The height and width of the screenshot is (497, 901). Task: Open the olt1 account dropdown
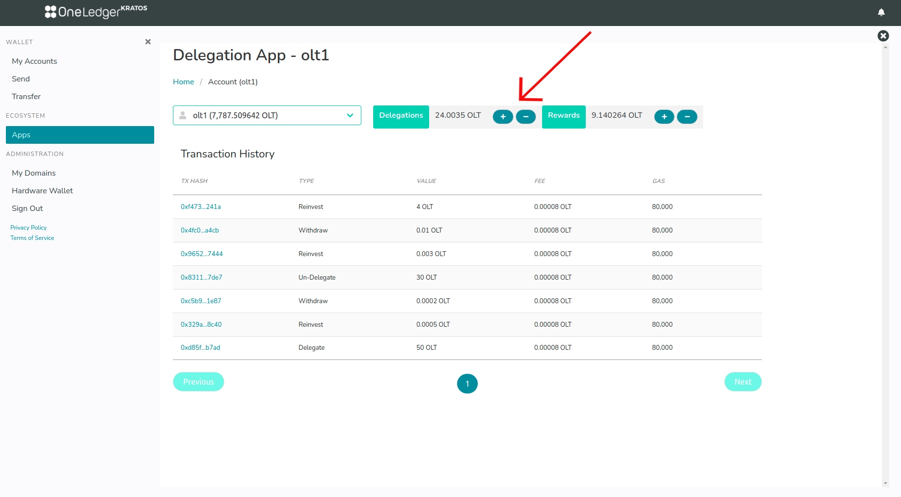(x=267, y=115)
